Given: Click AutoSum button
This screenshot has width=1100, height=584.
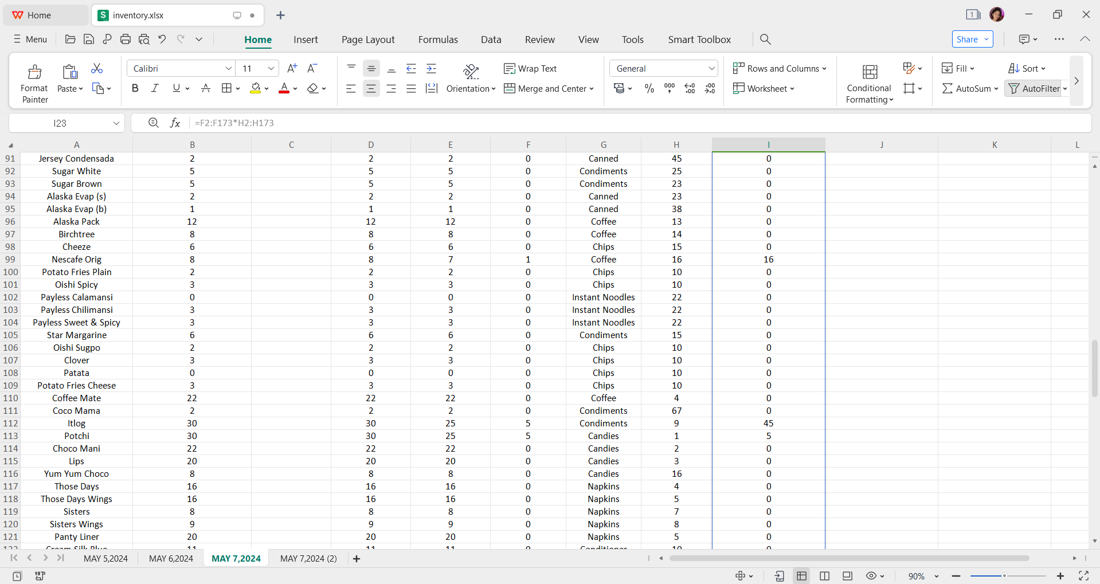Looking at the screenshot, I should pyautogui.click(x=970, y=88).
